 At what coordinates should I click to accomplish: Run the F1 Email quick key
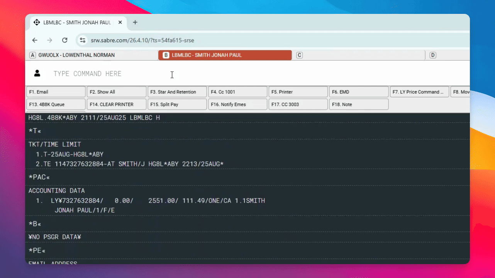click(x=56, y=92)
